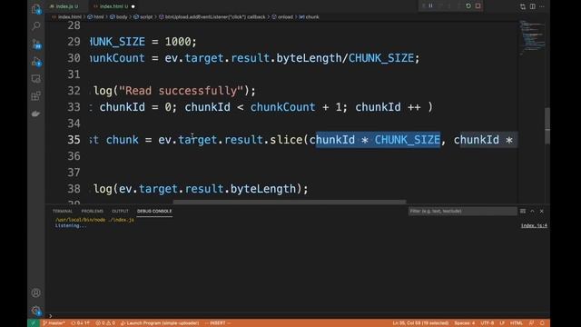Screen dimensions: 581x327
Task: Open the PROBLEMS panel tab
Action: 93,211
